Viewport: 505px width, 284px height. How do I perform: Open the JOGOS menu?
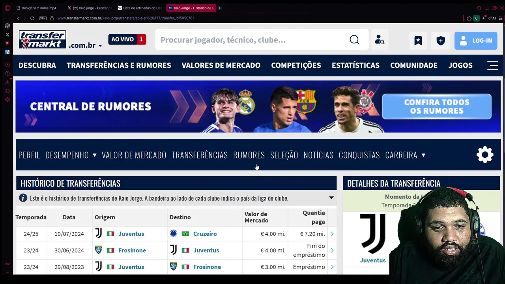[460, 65]
